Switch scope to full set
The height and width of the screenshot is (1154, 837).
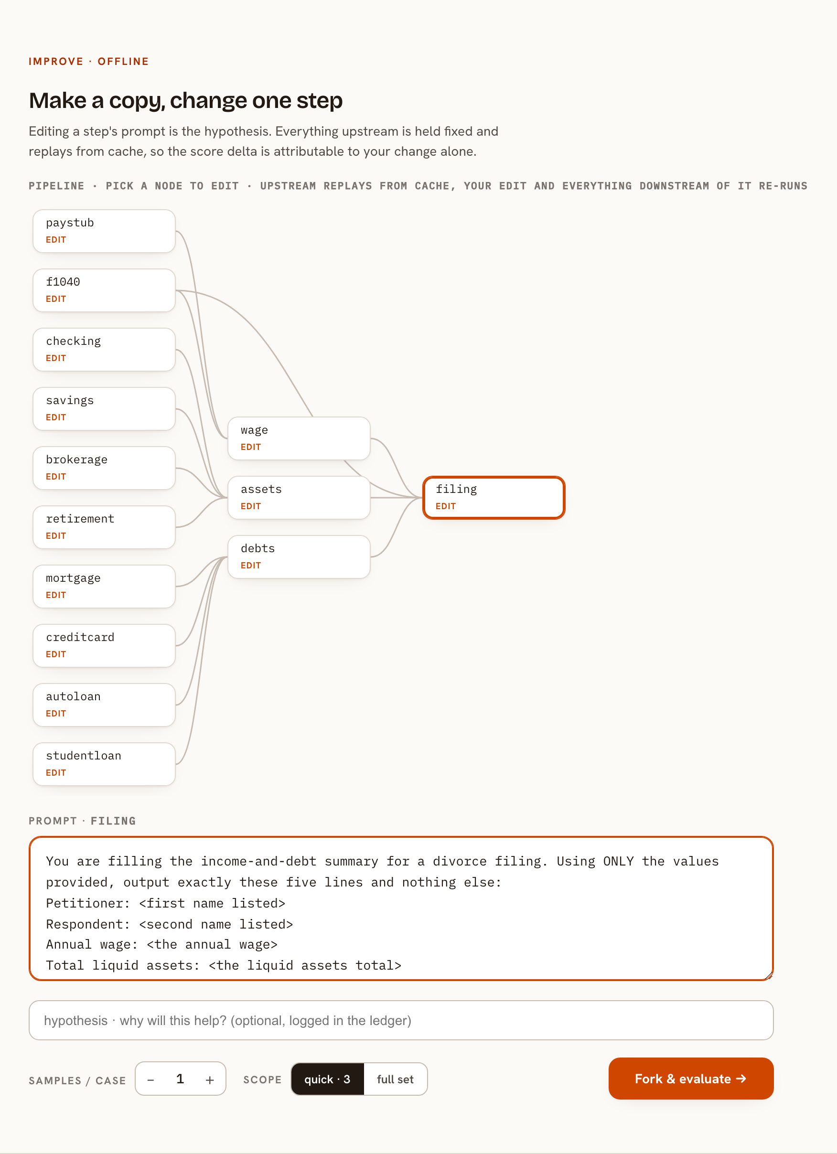[396, 1079]
